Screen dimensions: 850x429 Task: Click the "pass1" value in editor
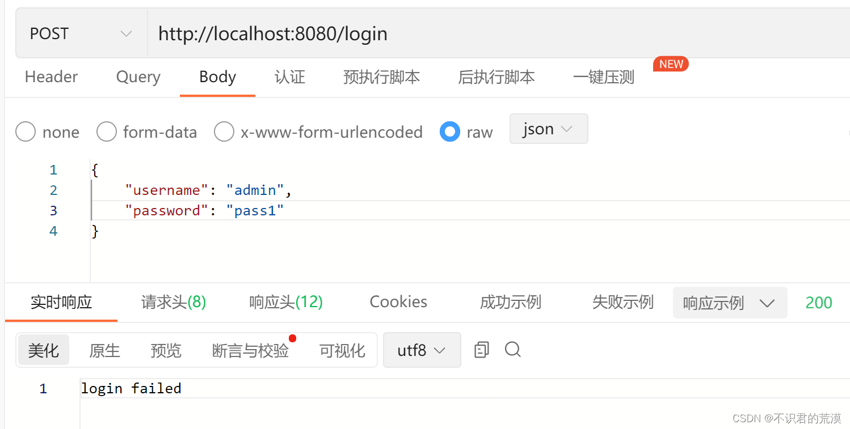255,211
